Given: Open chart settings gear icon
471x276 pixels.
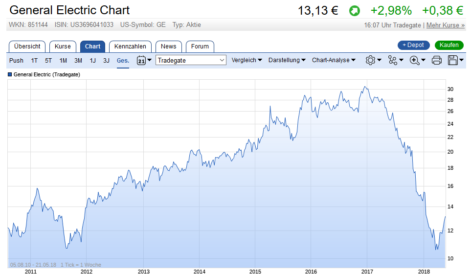Looking at the screenshot, I should [x=370, y=60].
